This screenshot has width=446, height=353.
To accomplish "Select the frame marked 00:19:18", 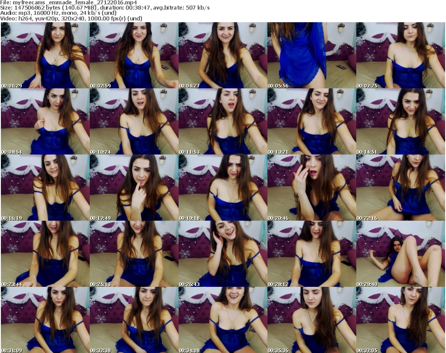I will (x=223, y=188).
